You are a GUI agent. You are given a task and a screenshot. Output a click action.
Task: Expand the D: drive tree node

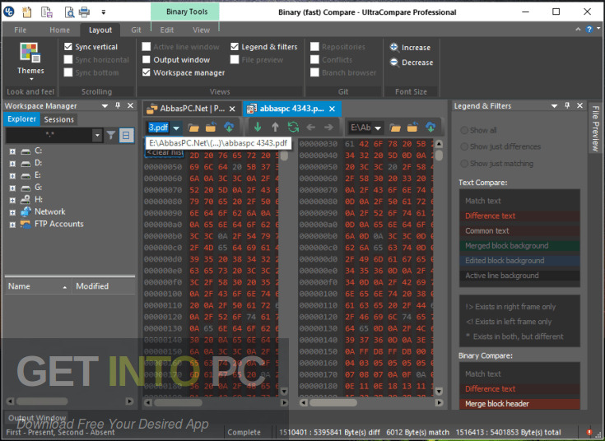tap(12, 164)
